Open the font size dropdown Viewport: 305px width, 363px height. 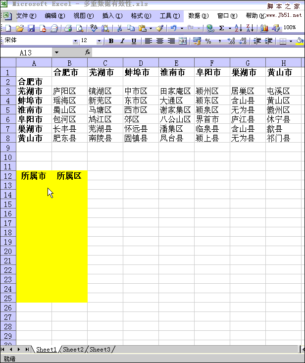pyautogui.click(x=100, y=41)
